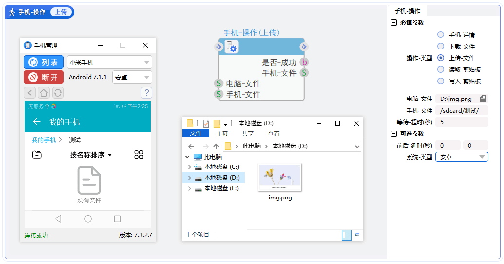Select the 读取-剪贴板 radio option
The image size is (504, 264).
441,69
